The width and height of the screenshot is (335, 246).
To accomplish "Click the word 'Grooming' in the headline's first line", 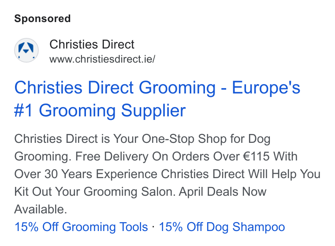I will pyautogui.click(x=177, y=88).
